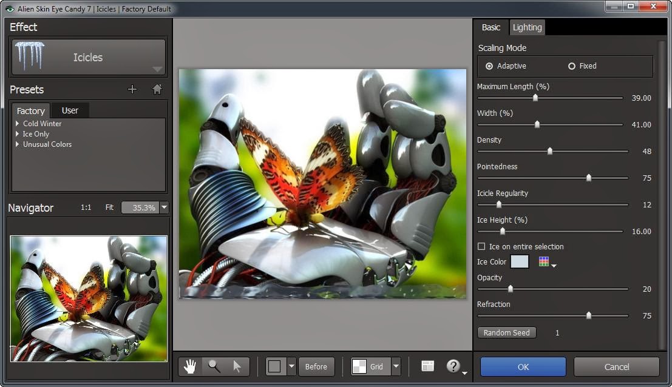Open the preview background dropdown arrow
Image resolution: width=672 pixels, height=387 pixels.
coord(292,366)
